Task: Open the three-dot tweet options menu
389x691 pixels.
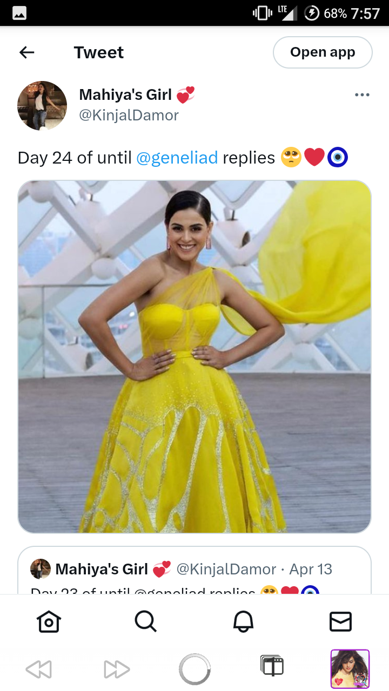Action: 362,95
